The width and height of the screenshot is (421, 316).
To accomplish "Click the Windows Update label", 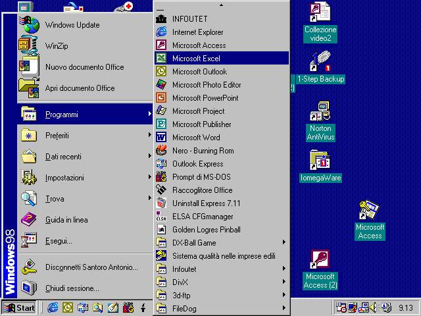I will point(72,25).
